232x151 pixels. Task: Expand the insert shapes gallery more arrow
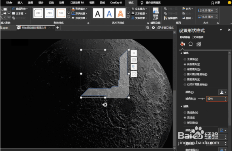[9, 18]
